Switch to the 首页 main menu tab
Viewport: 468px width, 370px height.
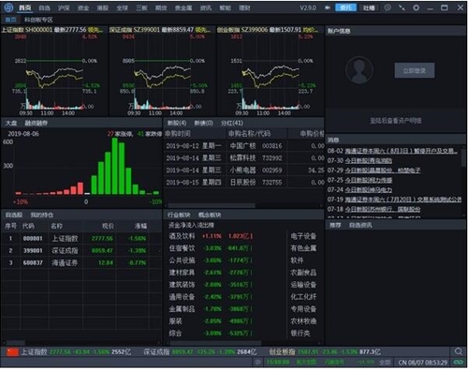point(24,7)
